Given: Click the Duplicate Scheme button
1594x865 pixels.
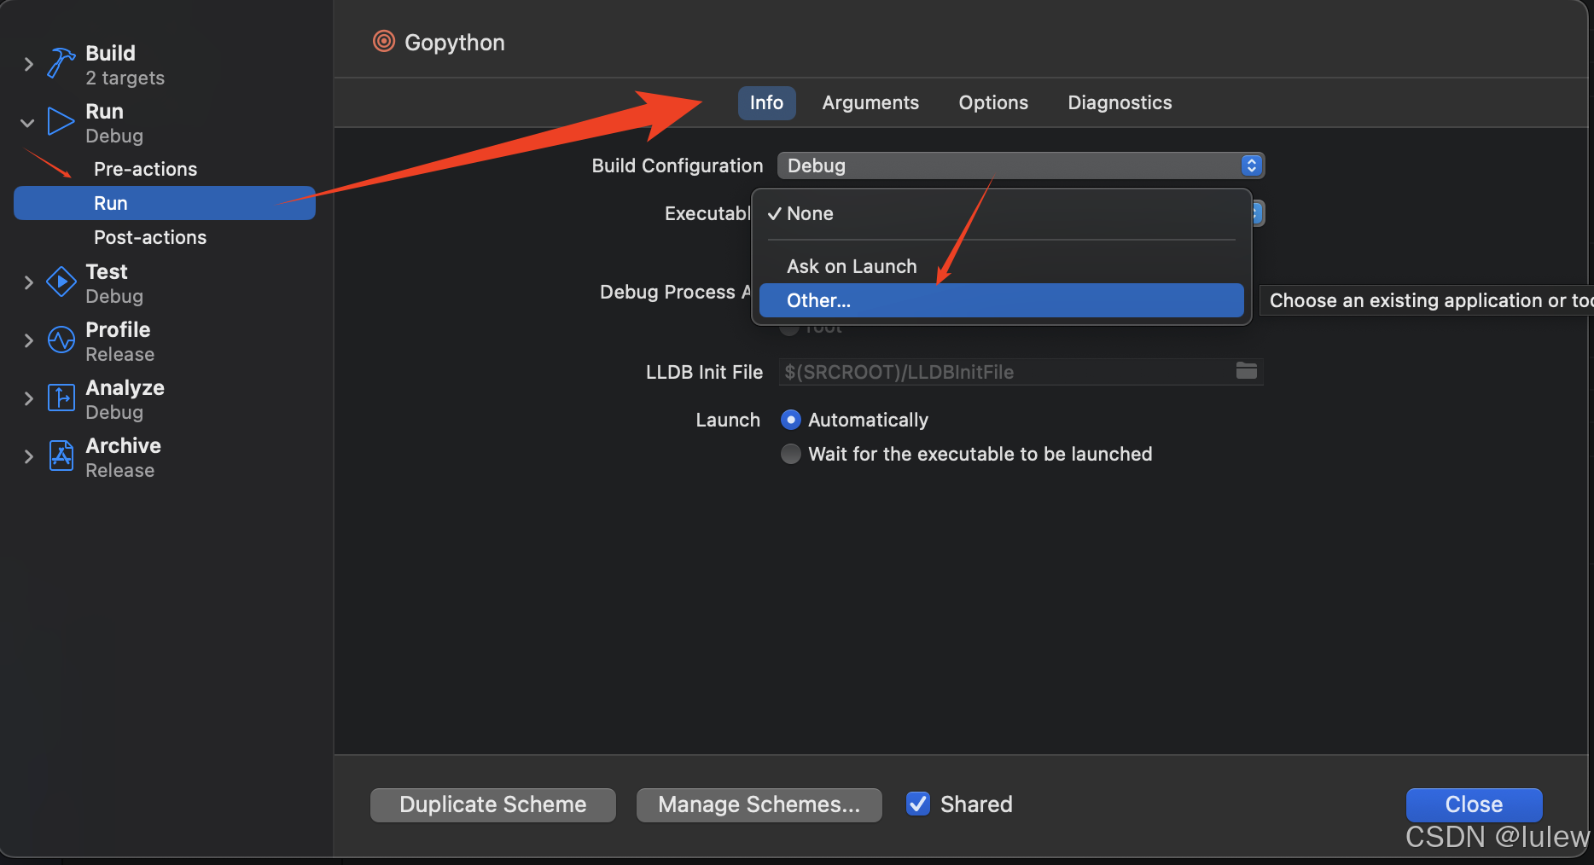Looking at the screenshot, I should (x=492, y=804).
